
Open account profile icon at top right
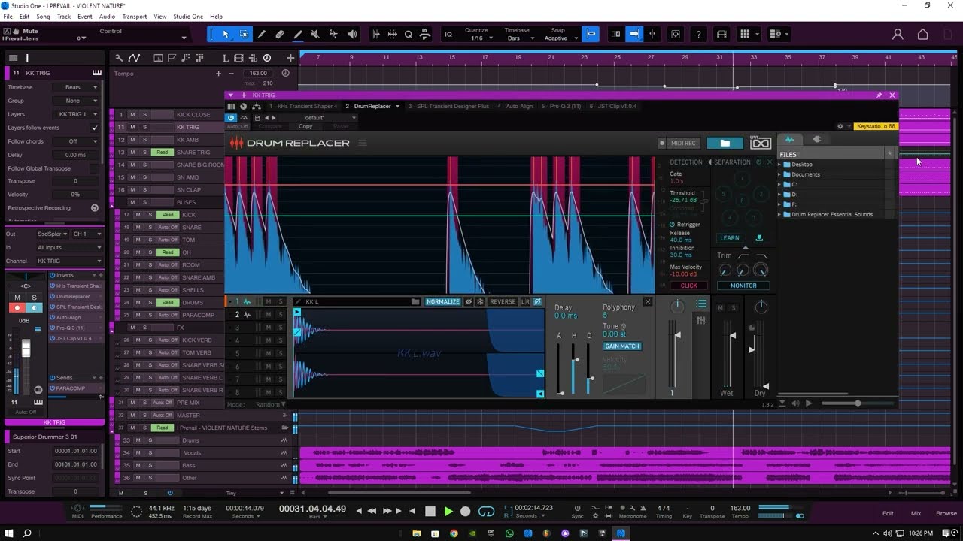[x=898, y=34]
